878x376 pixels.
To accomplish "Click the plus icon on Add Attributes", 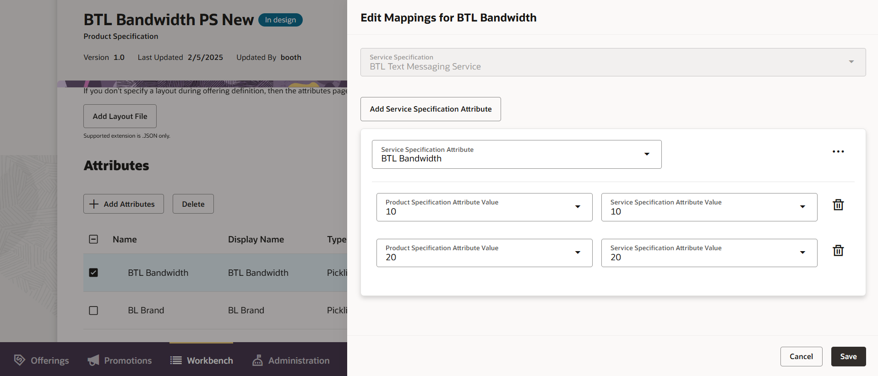I will coord(94,204).
